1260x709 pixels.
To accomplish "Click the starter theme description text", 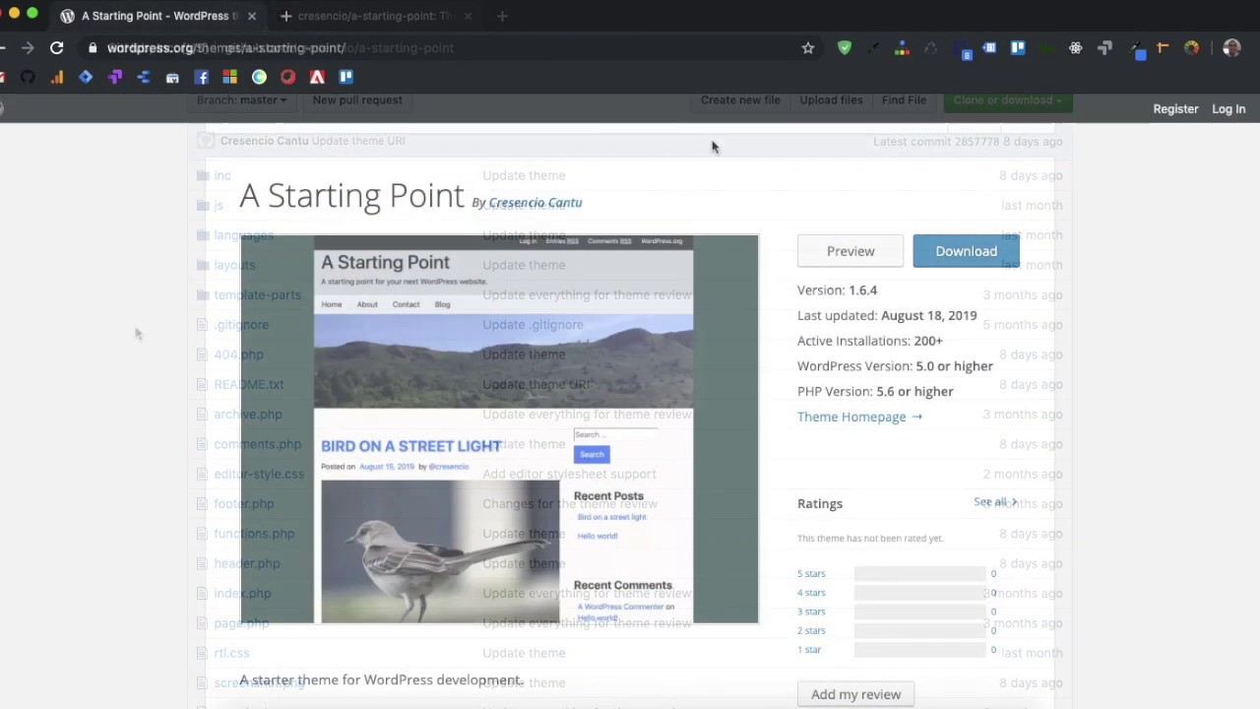I will (x=381, y=679).
